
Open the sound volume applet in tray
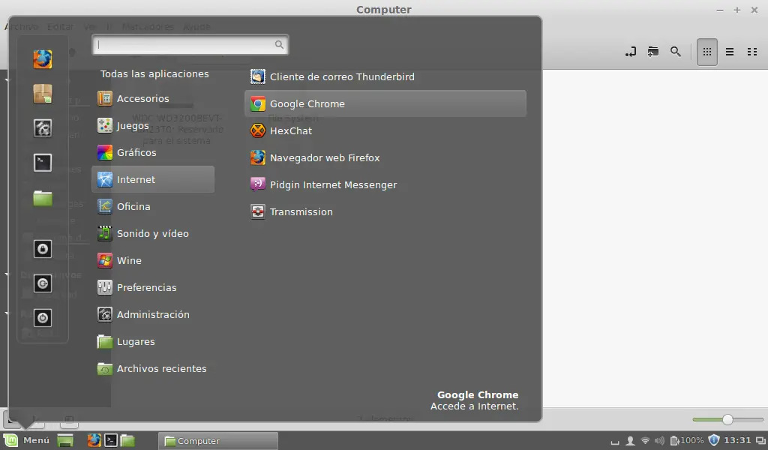coord(660,441)
